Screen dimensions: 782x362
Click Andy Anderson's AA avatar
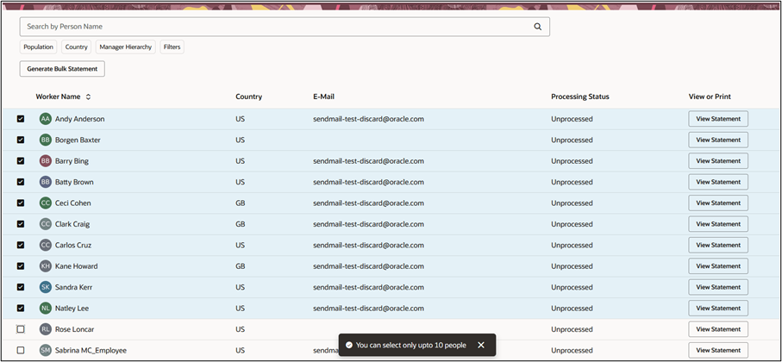(46, 119)
